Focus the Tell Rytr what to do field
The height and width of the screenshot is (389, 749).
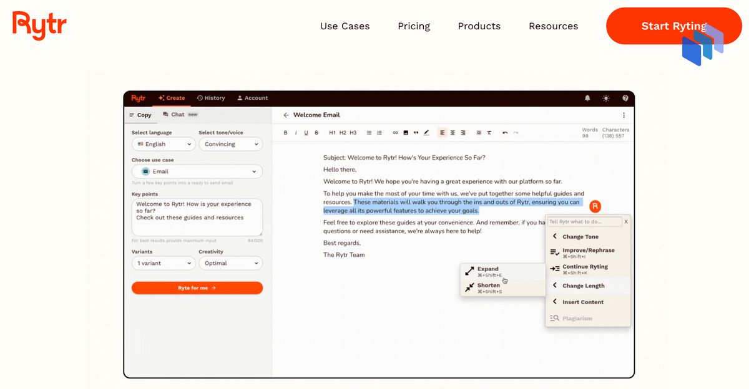click(x=585, y=221)
